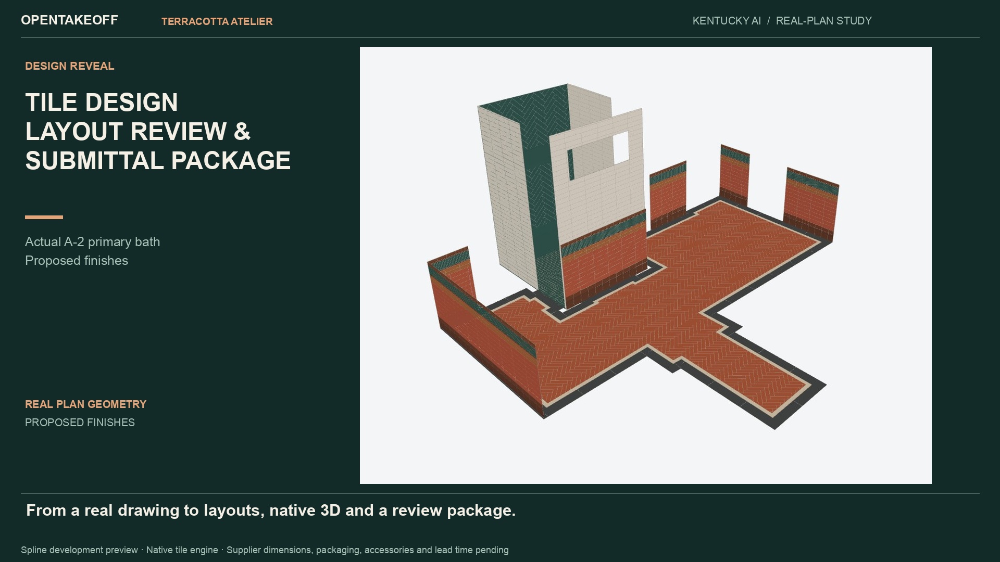Click the 'From a real drawing' tagline
Screen dimensions: 1000x562
(x=271, y=510)
